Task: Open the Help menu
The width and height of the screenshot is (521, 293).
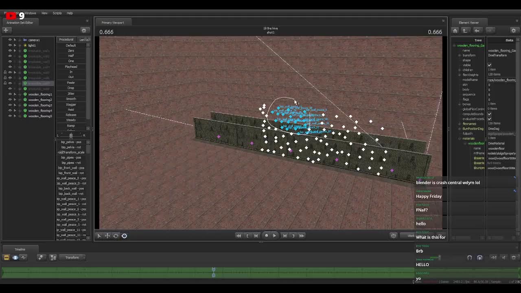Action: (70, 13)
